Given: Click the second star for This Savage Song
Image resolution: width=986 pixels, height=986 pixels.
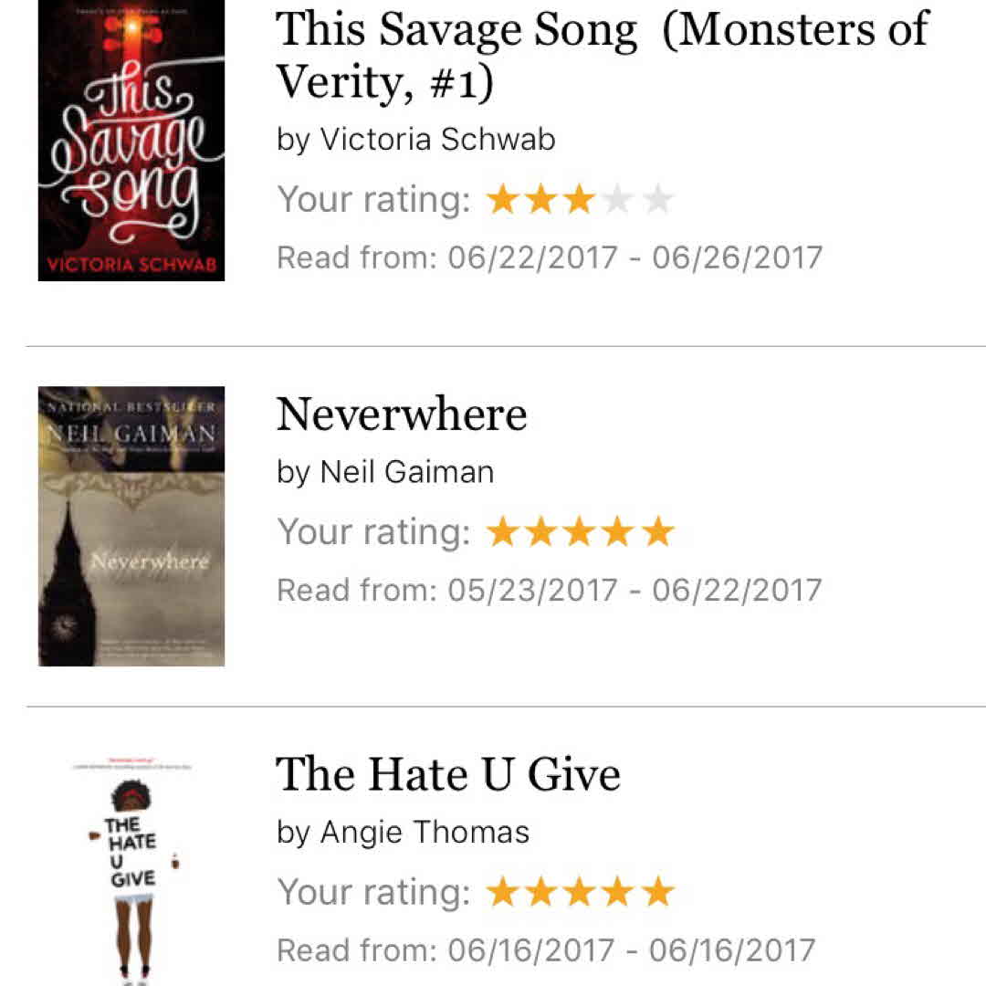Looking at the screenshot, I should 541,199.
